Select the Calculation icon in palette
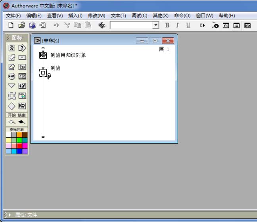257x222 pixels. pos(22,58)
